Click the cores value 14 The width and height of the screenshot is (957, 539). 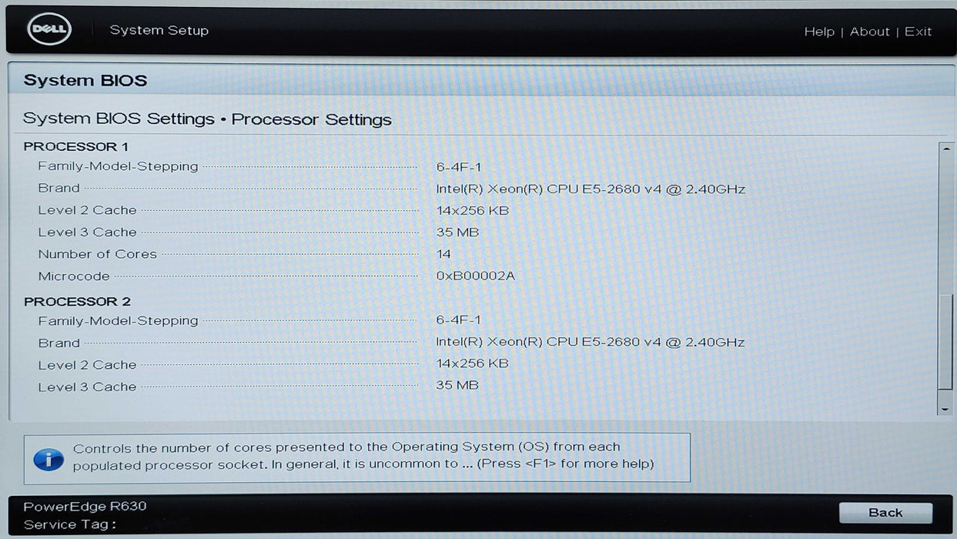443,254
